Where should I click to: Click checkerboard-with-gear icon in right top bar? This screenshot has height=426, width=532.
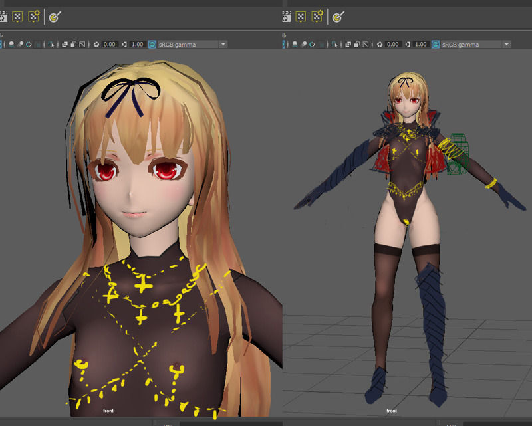(317, 16)
